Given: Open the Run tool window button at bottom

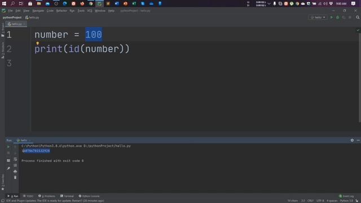Looking at the screenshot, I should pos(13,196).
